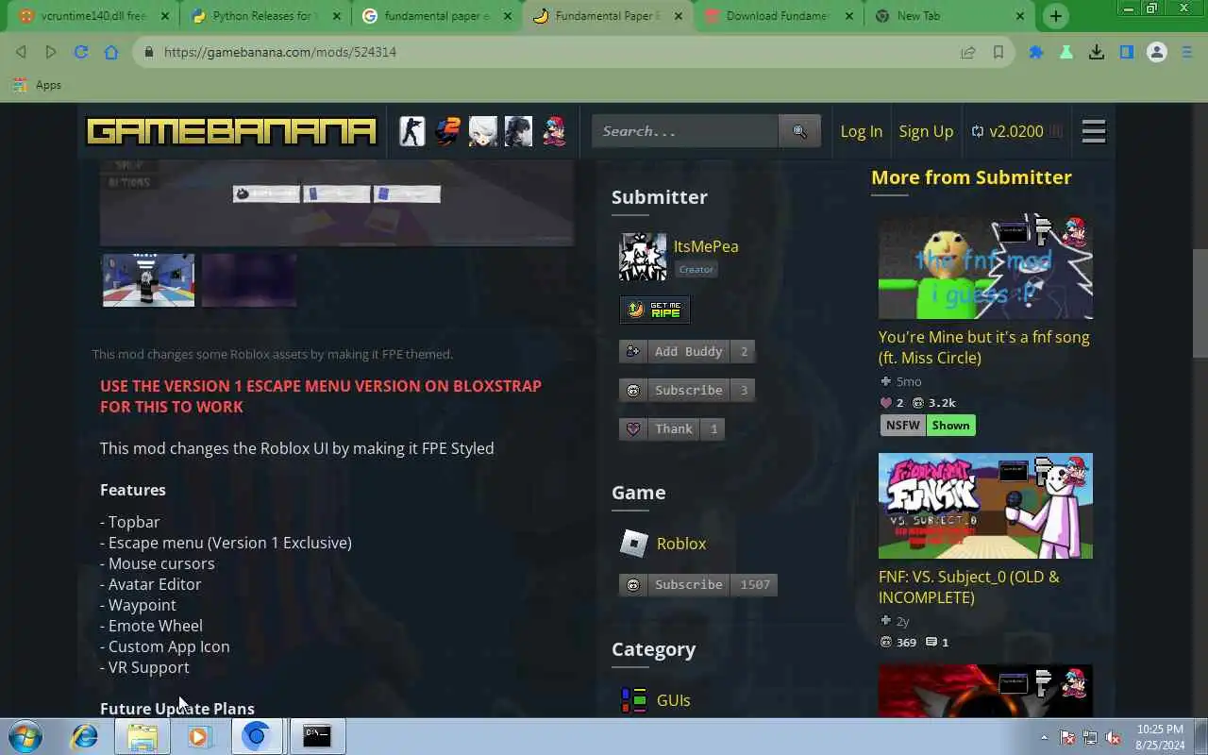Viewport: 1208px width, 755px height.
Task: Close the New Tab tab
Action: (1020, 16)
